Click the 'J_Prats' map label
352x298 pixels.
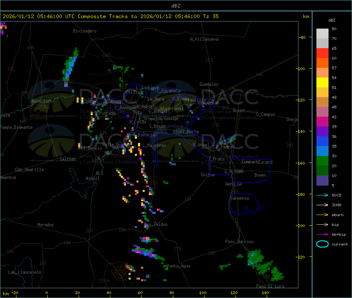point(216,159)
